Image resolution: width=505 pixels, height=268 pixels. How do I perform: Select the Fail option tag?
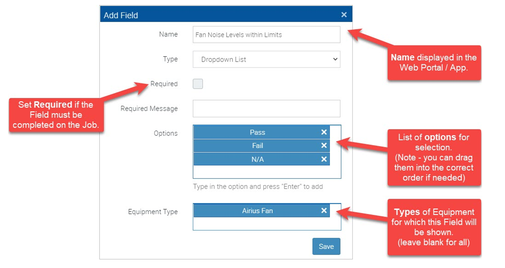coord(257,145)
